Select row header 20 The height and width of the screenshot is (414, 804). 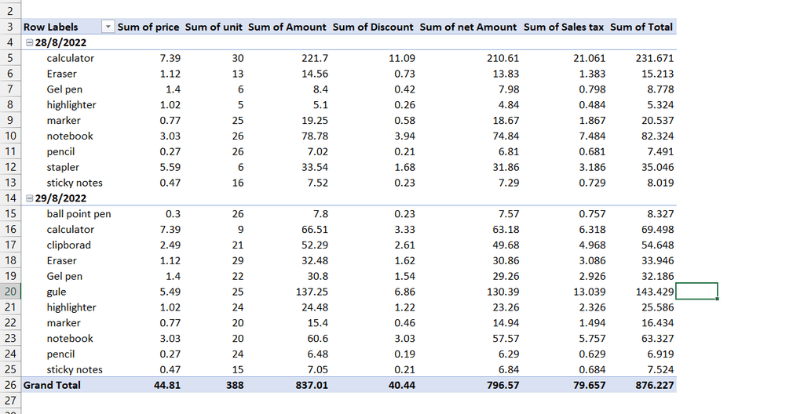tap(10, 292)
